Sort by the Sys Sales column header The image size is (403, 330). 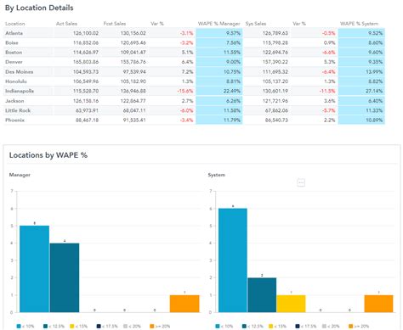pyautogui.click(x=256, y=24)
